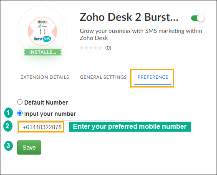Click the green INSTALLED ribbon badge
217x175 pixels.
[x=43, y=52]
